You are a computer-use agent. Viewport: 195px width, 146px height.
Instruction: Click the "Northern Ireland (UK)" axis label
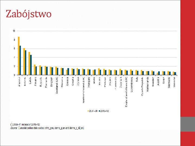pyautogui.click(x=84, y=90)
